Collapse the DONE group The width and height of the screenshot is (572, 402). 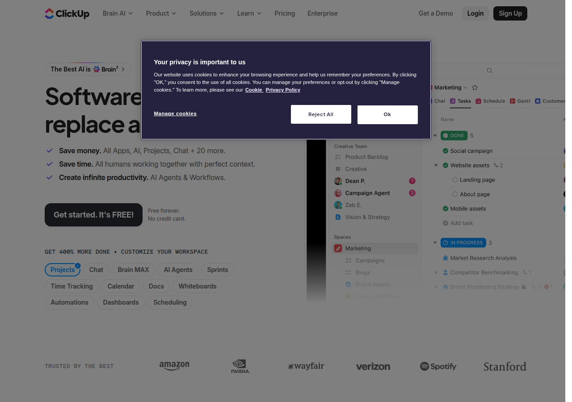[x=435, y=135]
